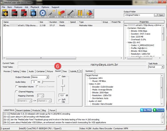Toggle Balance Channels checkbox
Image resolution: width=167 pixels, height=131 pixels.
click(37, 87)
